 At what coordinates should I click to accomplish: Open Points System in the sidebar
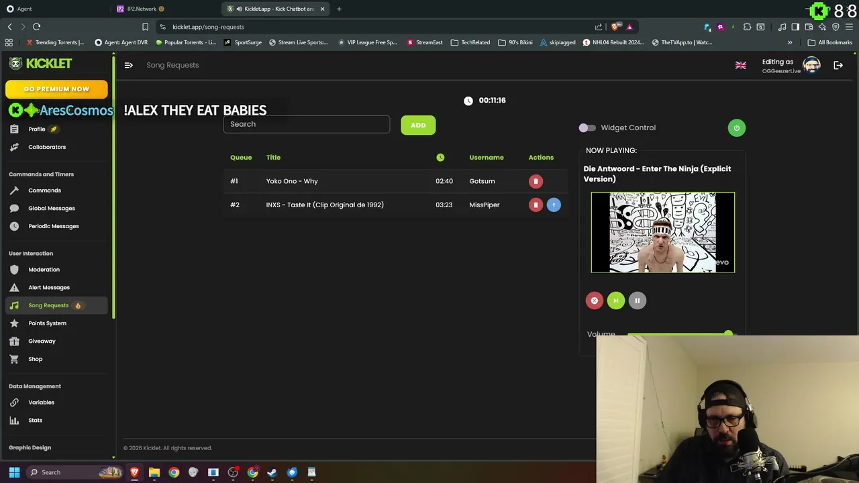[x=47, y=323]
